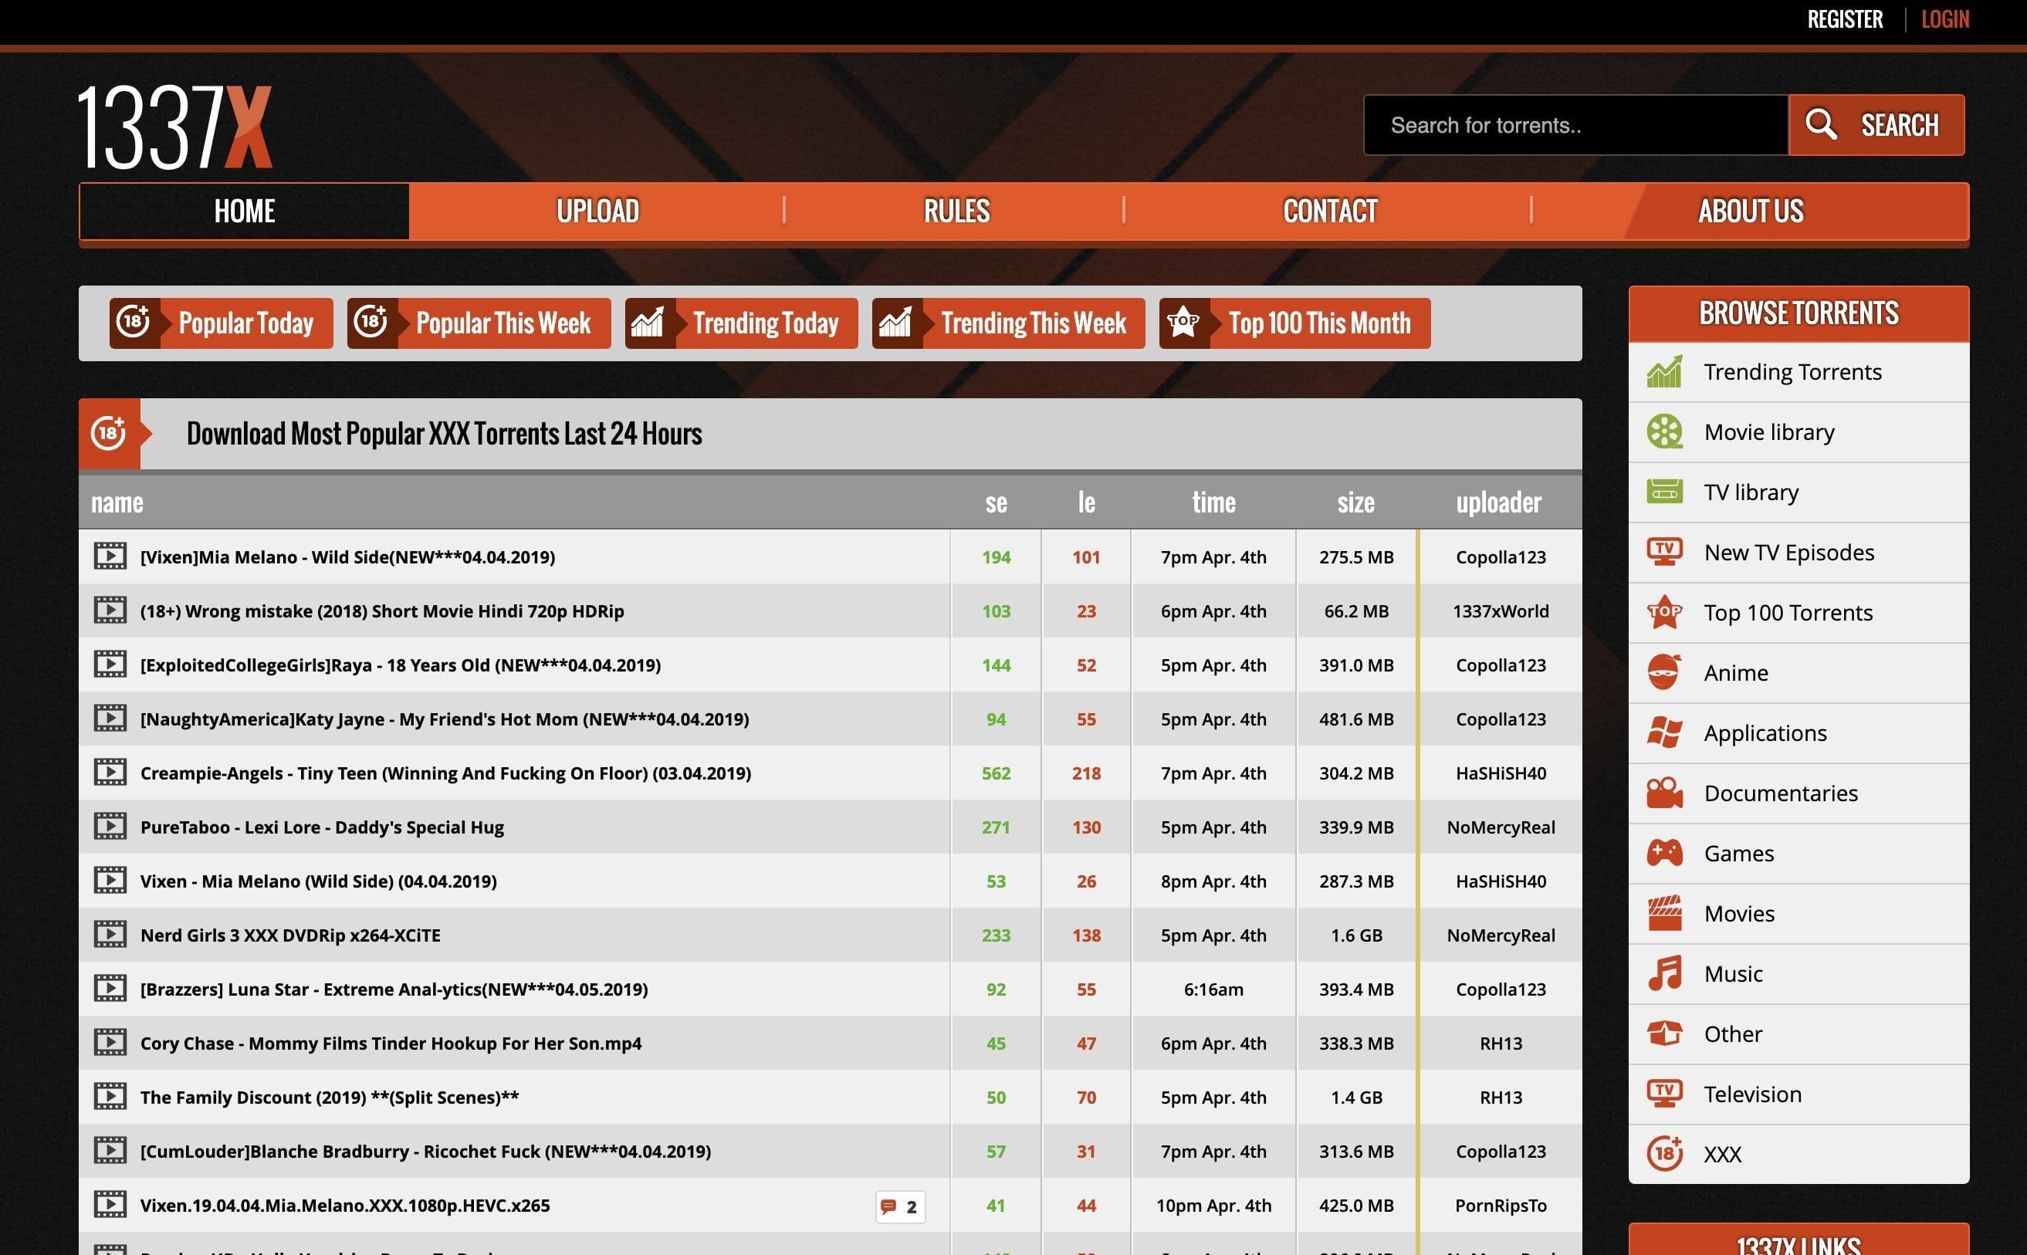Open Vixen.19.04.04.Mia.Melano 1080p HEVC torrent
2027x1255 pixels.
point(345,1205)
